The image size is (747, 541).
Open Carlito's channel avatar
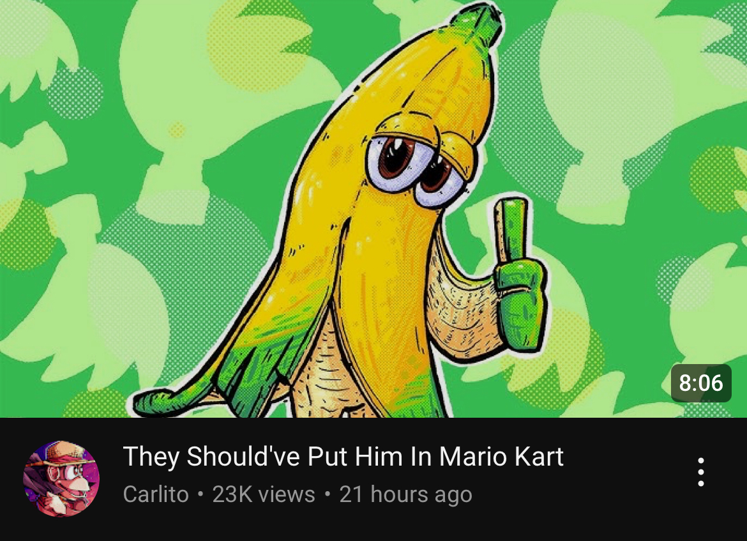pyautogui.click(x=61, y=478)
